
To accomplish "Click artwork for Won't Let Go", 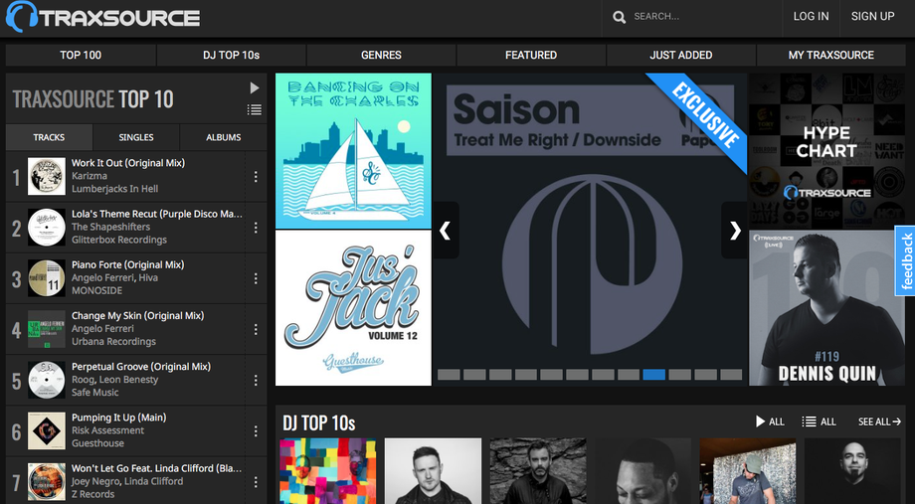I will (47, 481).
